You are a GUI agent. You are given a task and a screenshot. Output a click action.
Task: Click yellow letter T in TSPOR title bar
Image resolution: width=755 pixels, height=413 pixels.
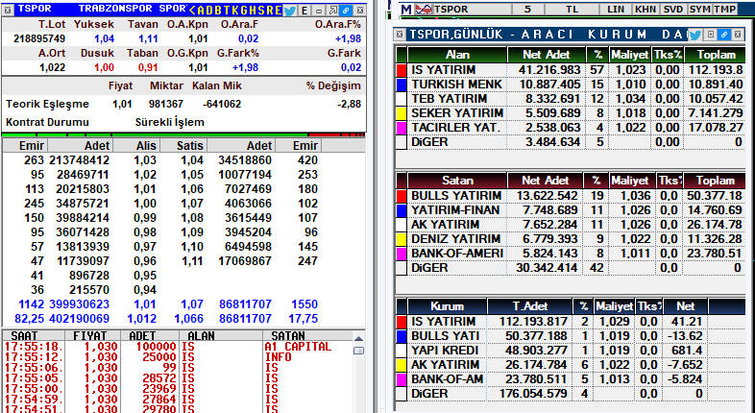coord(229,10)
